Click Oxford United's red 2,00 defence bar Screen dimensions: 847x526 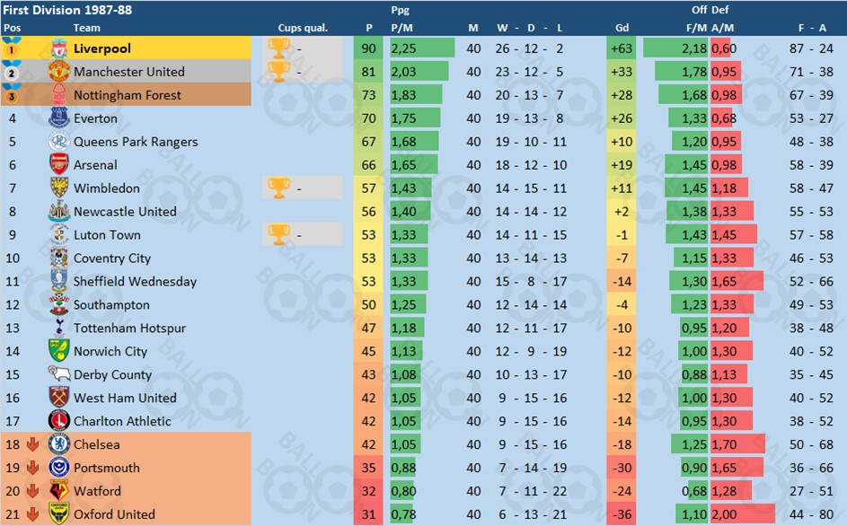pyautogui.click(x=742, y=514)
